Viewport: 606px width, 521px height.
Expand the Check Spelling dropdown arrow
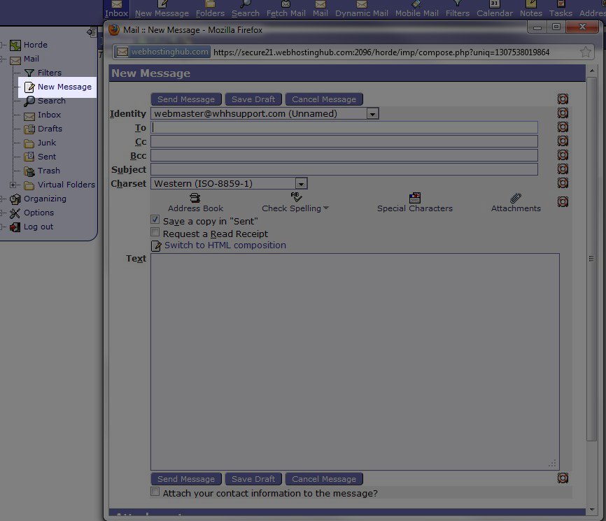tap(326, 208)
